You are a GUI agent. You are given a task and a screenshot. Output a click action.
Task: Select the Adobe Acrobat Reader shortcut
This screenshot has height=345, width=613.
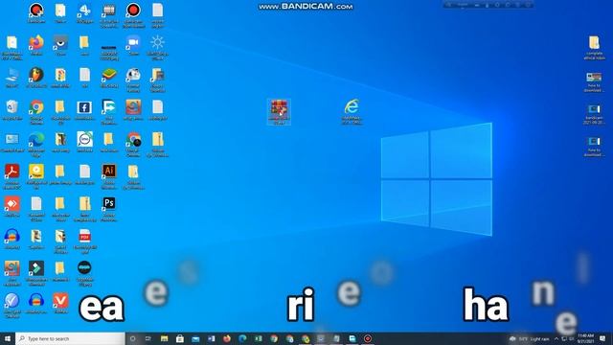pyautogui.click(x=12, y=176)
